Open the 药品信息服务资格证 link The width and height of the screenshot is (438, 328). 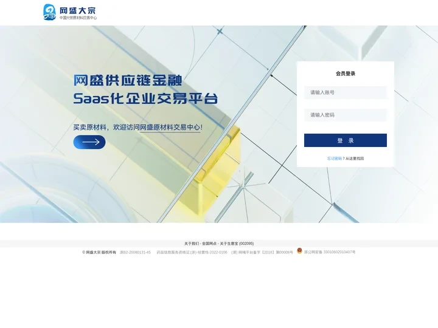pyautogui.click(x=192, y=252)
